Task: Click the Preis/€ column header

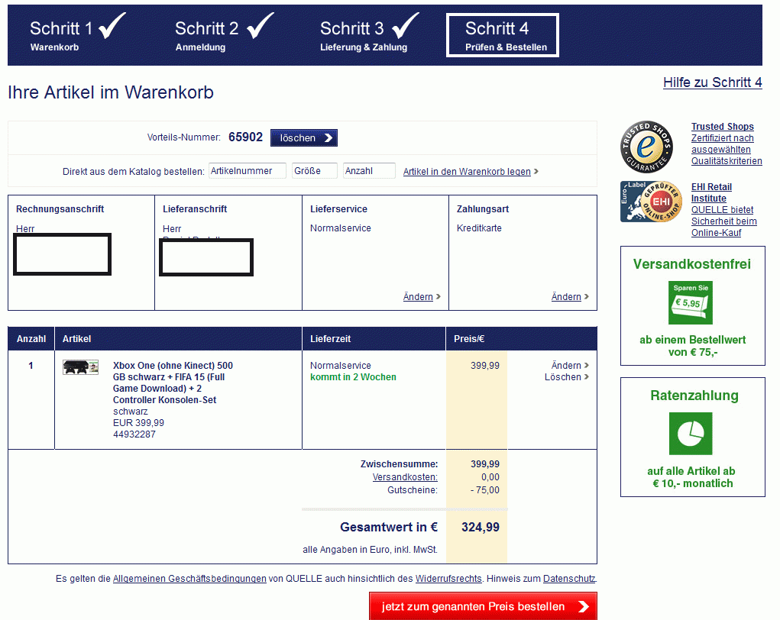Action: pos(468,338)
